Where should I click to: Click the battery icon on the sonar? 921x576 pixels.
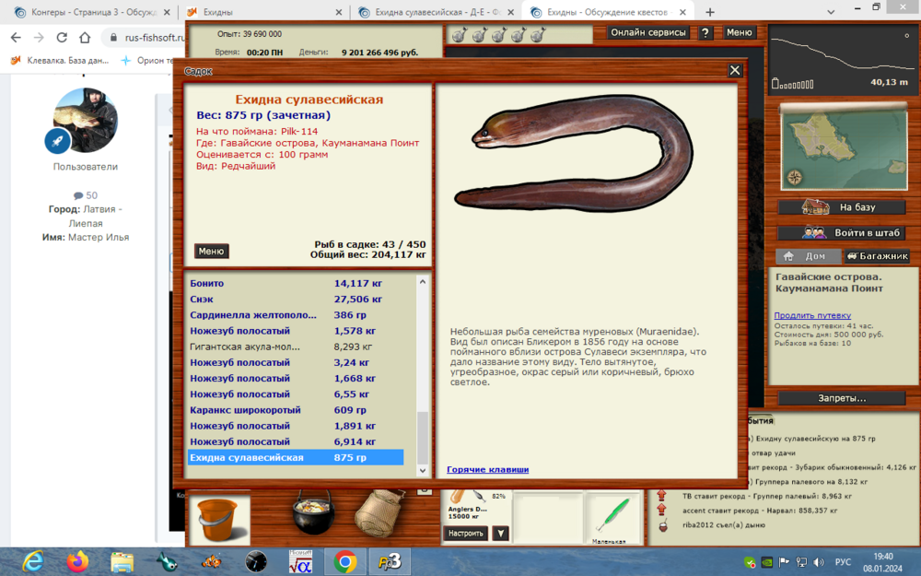[x=775, y=84]
